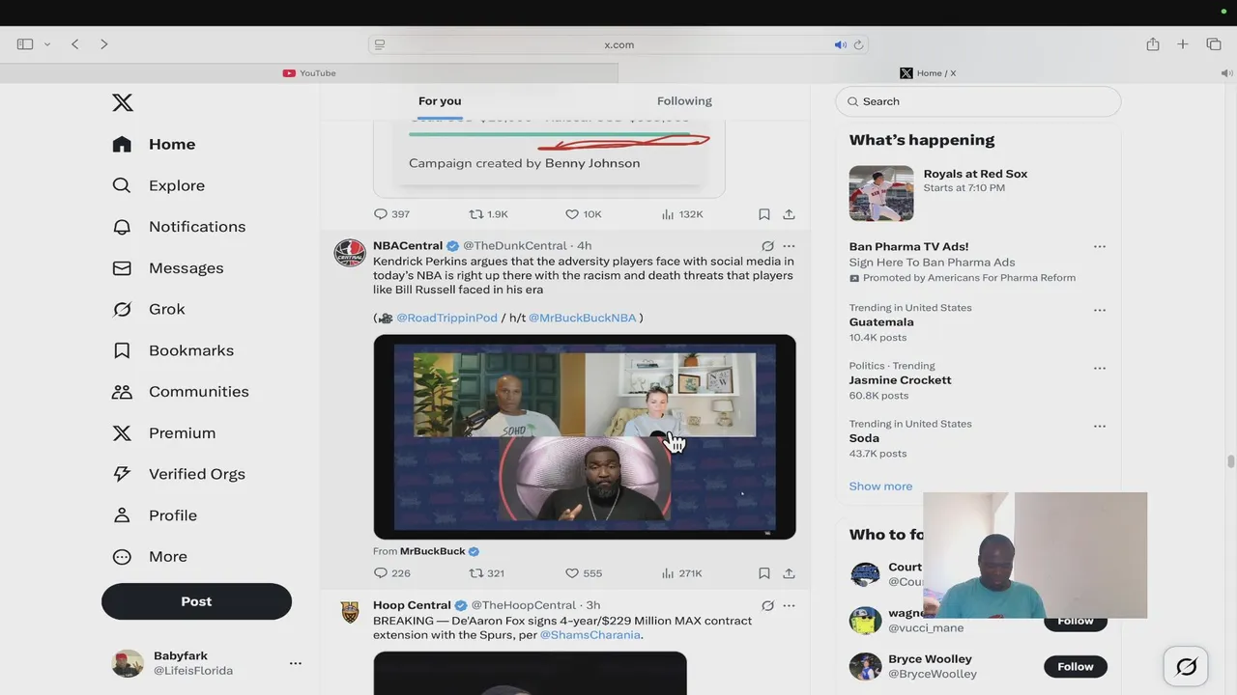
Task: Click the x.com address bar
Action: tap(618, 44)
